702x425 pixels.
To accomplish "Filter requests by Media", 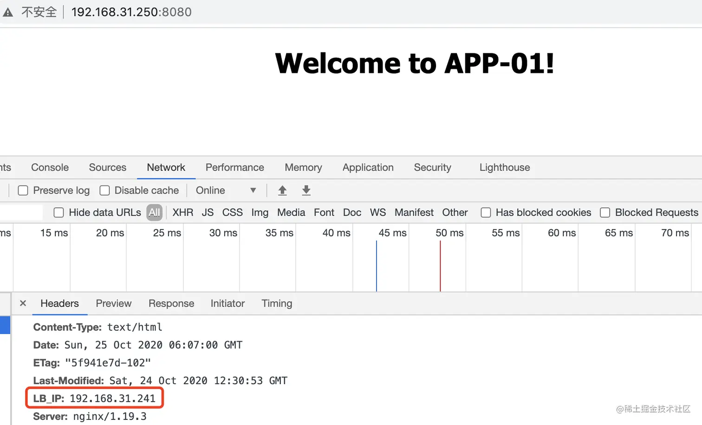I will 291,212.
